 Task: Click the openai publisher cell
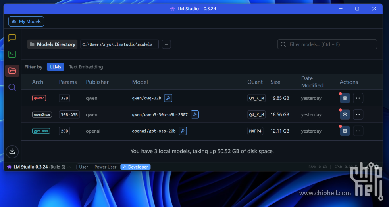pos(93,131)
